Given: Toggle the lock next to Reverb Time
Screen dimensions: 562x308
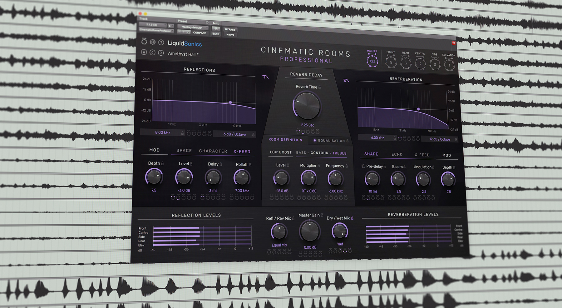Looking at the screenshot, I should tap(319, 87).
